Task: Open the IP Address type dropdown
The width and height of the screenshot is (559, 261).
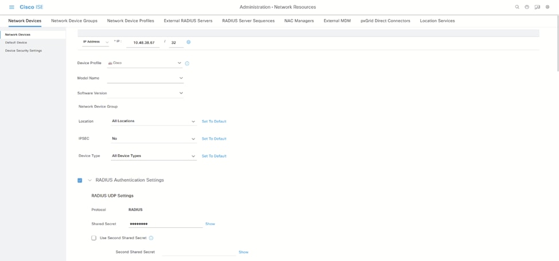Action: (x=96, y=42)
